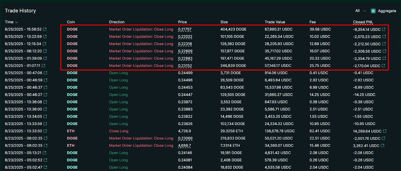Screen dimensions: 401x171
Task: Click share icon beside -2,170.04 USDC PNL
Action: 383,66
